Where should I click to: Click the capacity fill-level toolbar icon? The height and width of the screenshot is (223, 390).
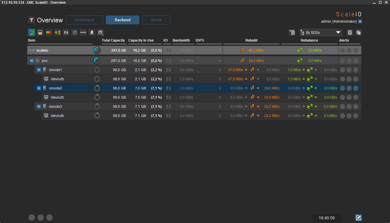40,32
